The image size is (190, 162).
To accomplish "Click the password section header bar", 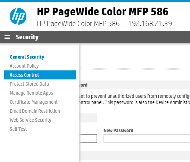I will (135, 85).
